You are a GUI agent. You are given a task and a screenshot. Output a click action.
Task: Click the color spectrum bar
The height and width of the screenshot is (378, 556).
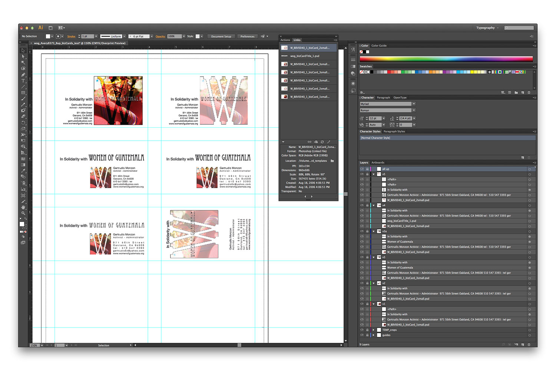point(446,59)
